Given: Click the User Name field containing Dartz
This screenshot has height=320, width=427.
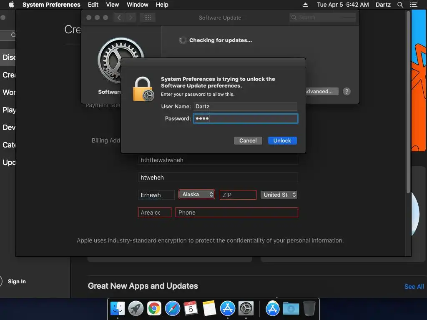Looking at the screenshot, I should 245,106.
